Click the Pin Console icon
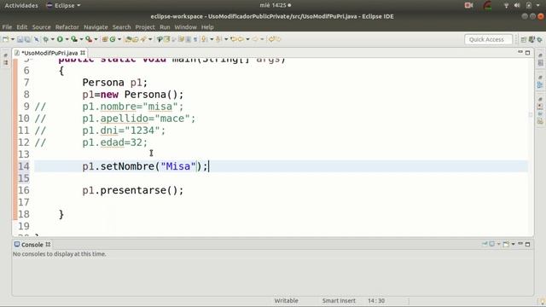546x307 pixels. [x=485, y=244]
